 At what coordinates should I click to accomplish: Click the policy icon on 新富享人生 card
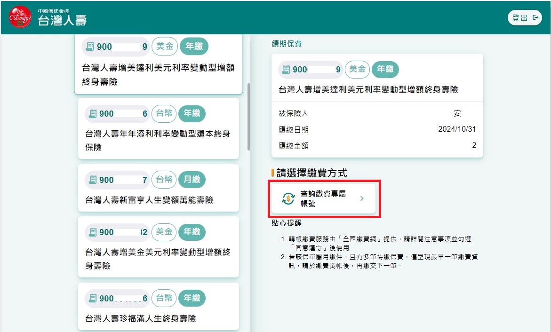click(93, 180)
